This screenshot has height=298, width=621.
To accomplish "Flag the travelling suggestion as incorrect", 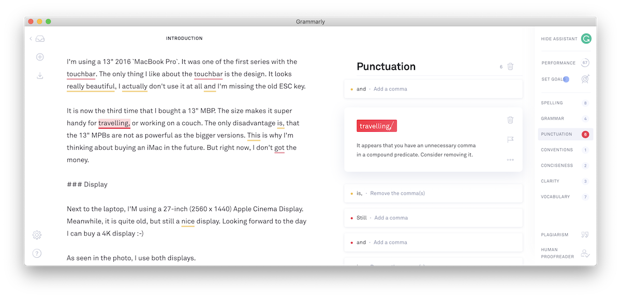I will [510, 140].
